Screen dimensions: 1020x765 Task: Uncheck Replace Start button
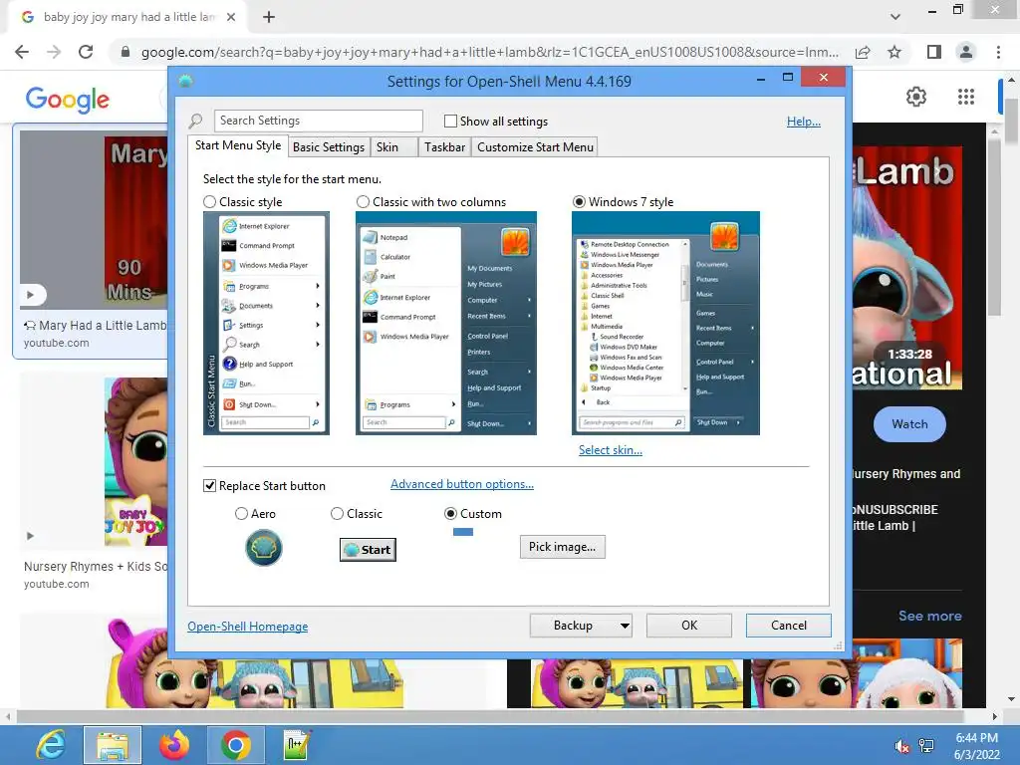[x=209, y=486]
